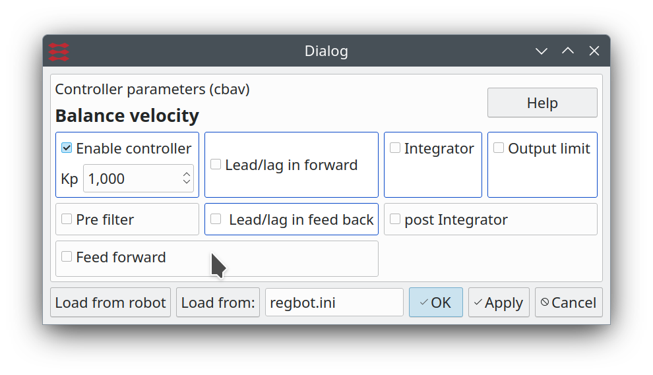Enable the Output limit checkbox

coord(499,148)
